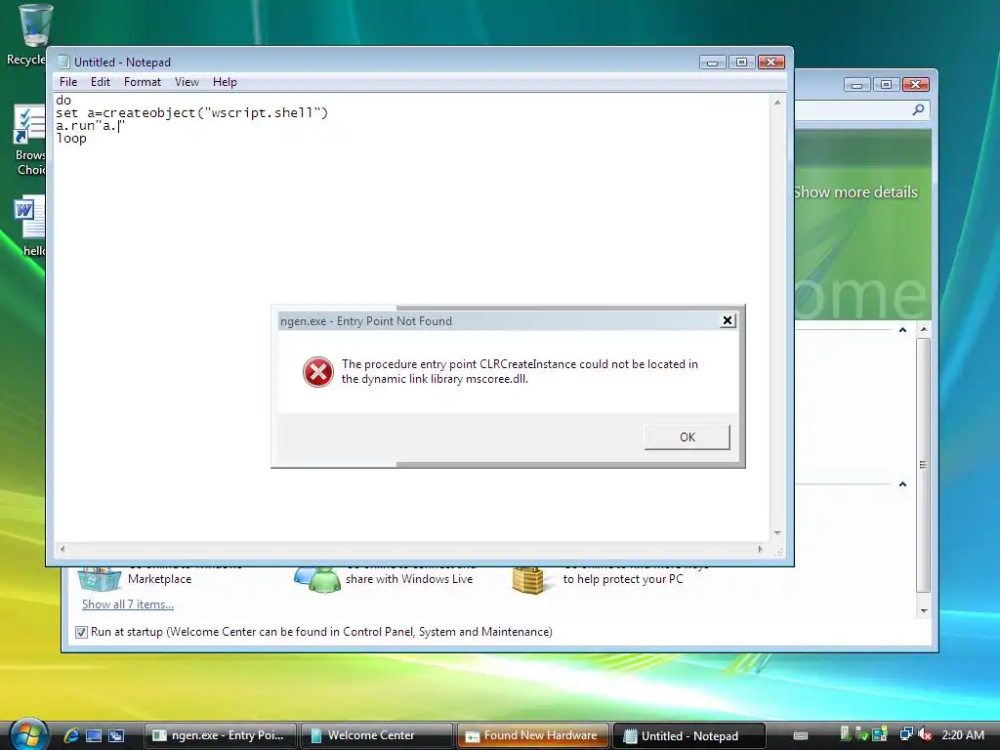The width and height of the screenshot is (1000, 750).
Task: Click the system clock showing 2:20 AM
Action: tap(962, 734)
